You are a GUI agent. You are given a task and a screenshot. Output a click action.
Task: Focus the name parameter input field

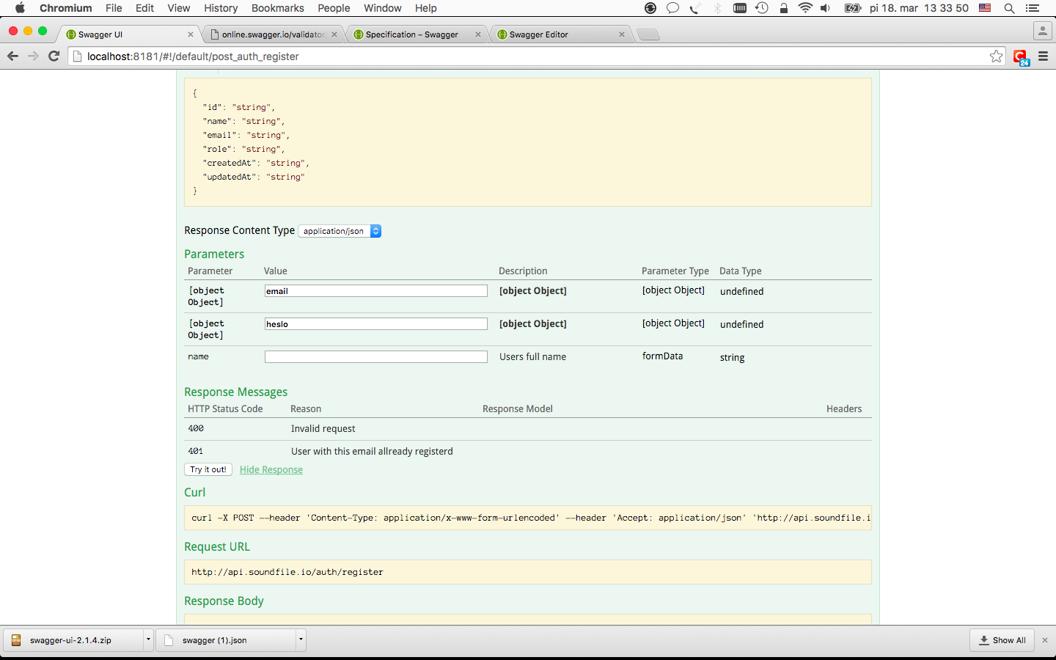(376, 356)
